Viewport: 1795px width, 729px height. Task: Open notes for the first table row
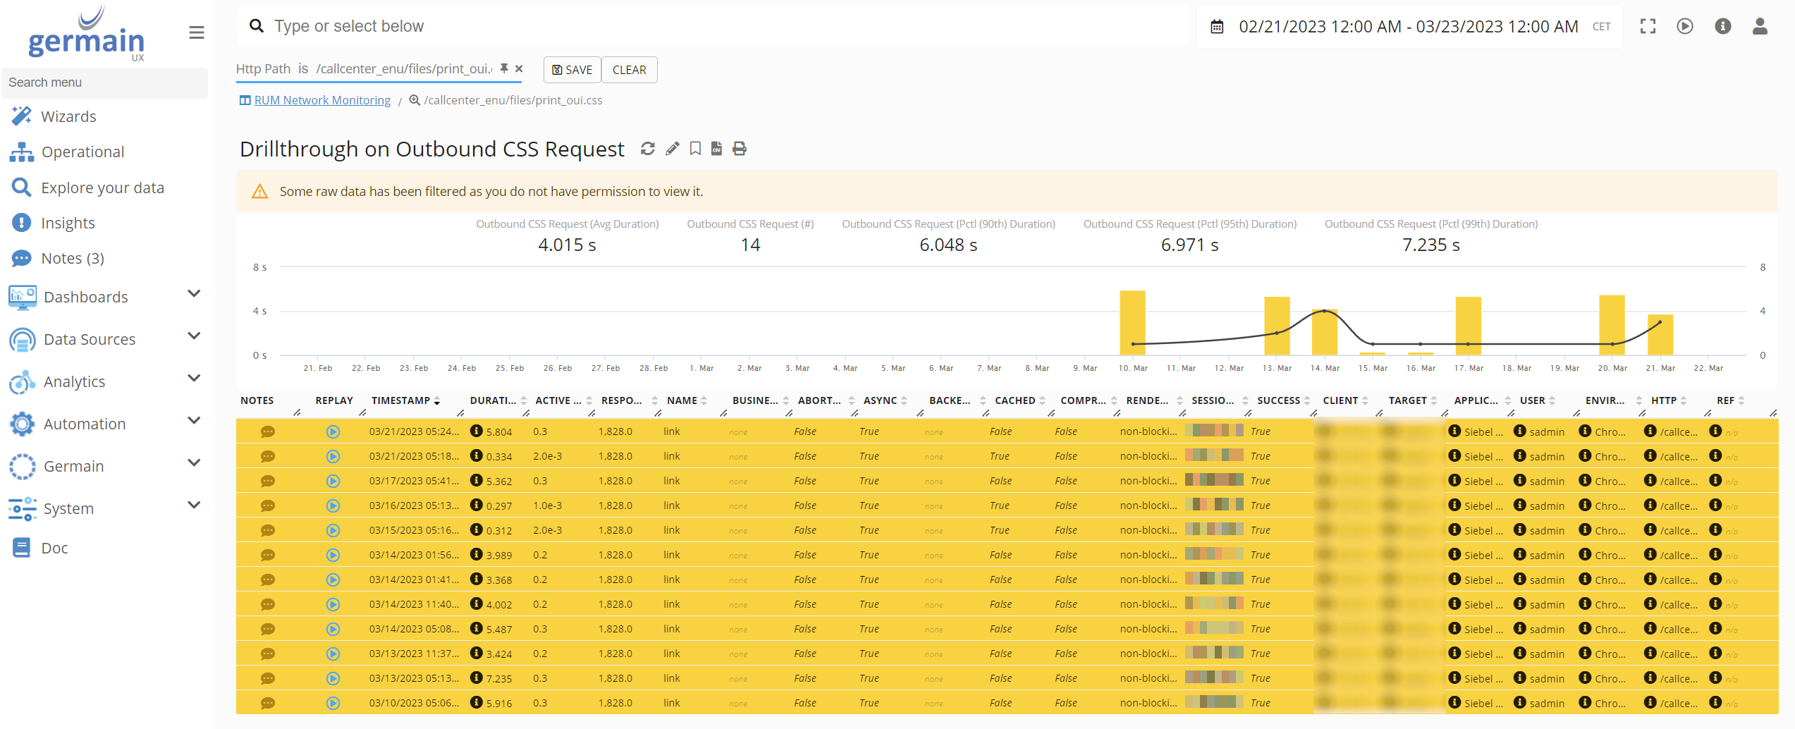[268, 431]
